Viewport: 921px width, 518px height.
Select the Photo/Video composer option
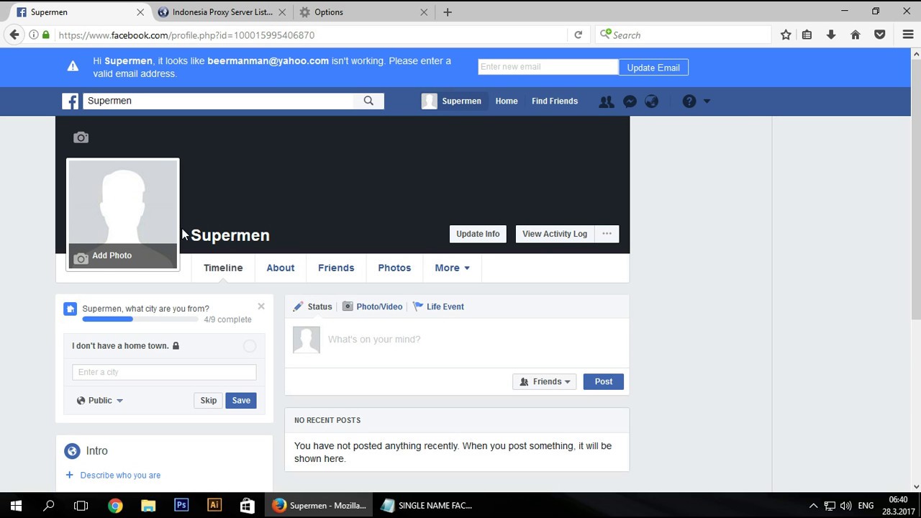[372, 306]
